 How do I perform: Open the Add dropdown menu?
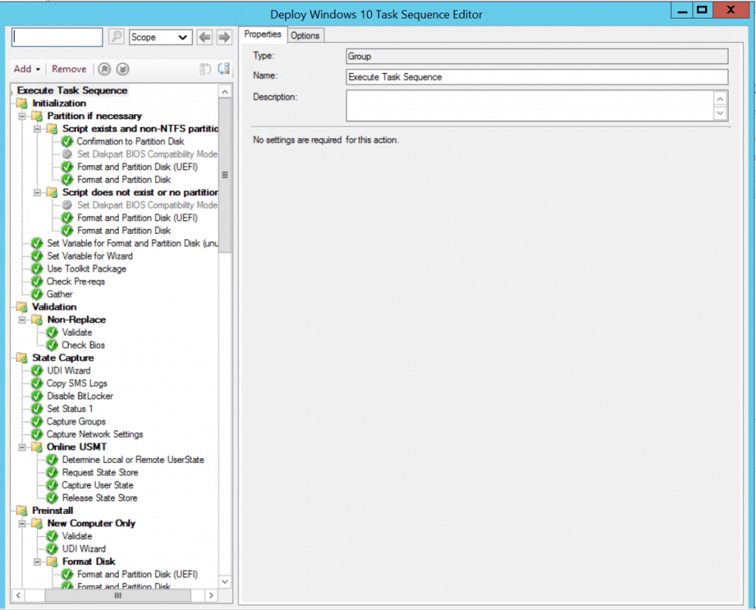(27, 69)
